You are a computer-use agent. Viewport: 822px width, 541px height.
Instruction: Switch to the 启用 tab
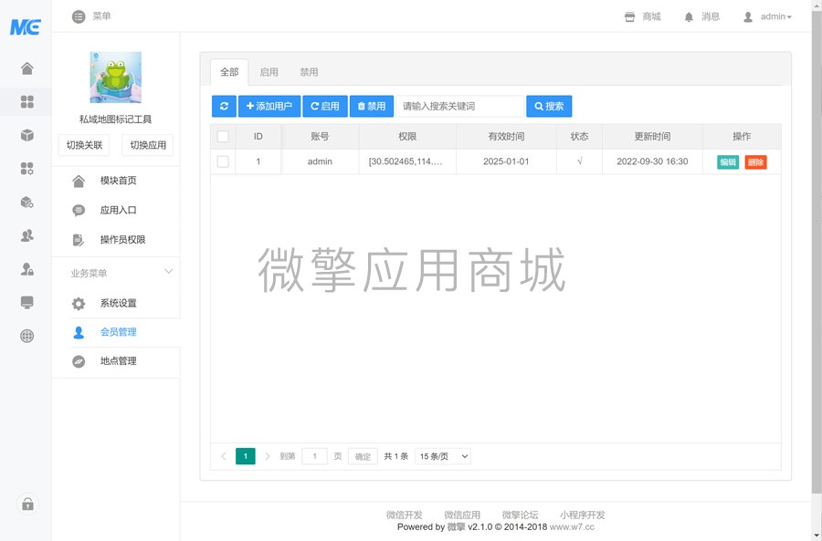pos(269,71)
